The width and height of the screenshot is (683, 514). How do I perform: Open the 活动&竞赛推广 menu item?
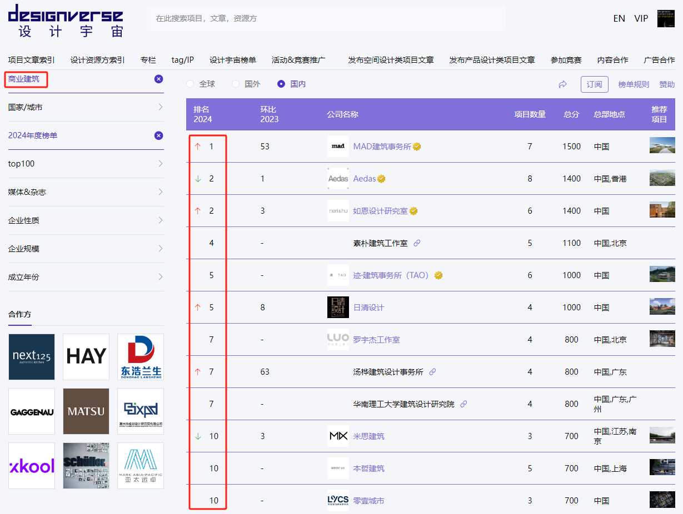pos(298,60)
